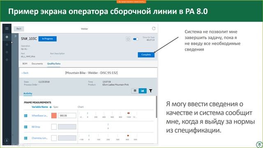Viewport: 263px width, 148px height.
Task: Open the Wheelbase Le... variable link
Action: click(x=39, y=116)
